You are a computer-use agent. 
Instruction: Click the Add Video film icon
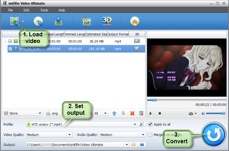[14, 21]
